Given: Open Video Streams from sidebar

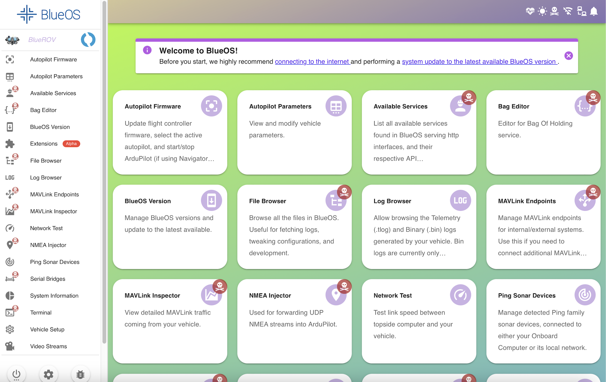Looking at the screenshot, I should 48,346.
